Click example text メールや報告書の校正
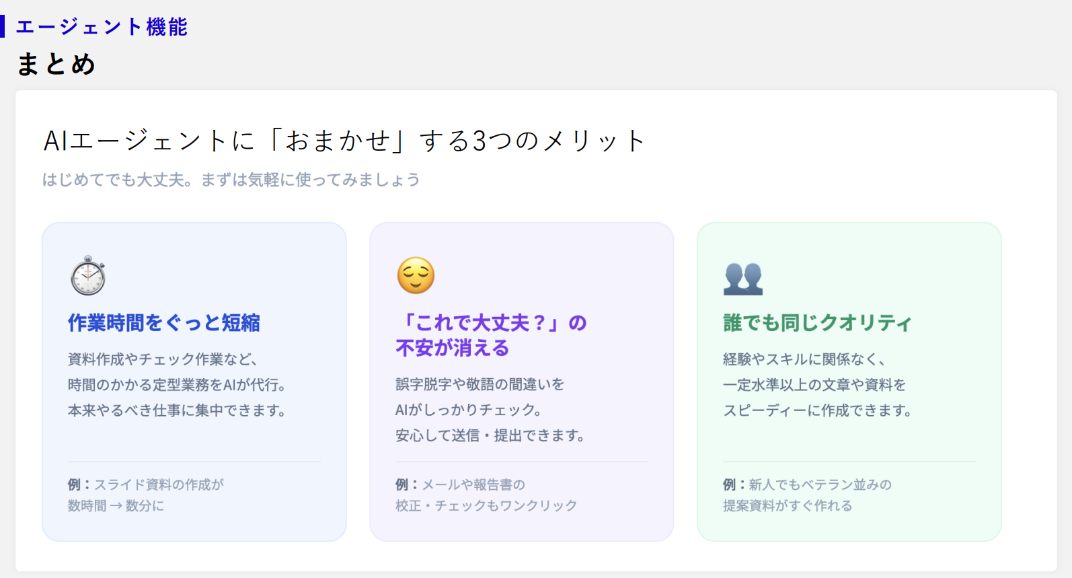1072x578 pixels. point(473,495)
